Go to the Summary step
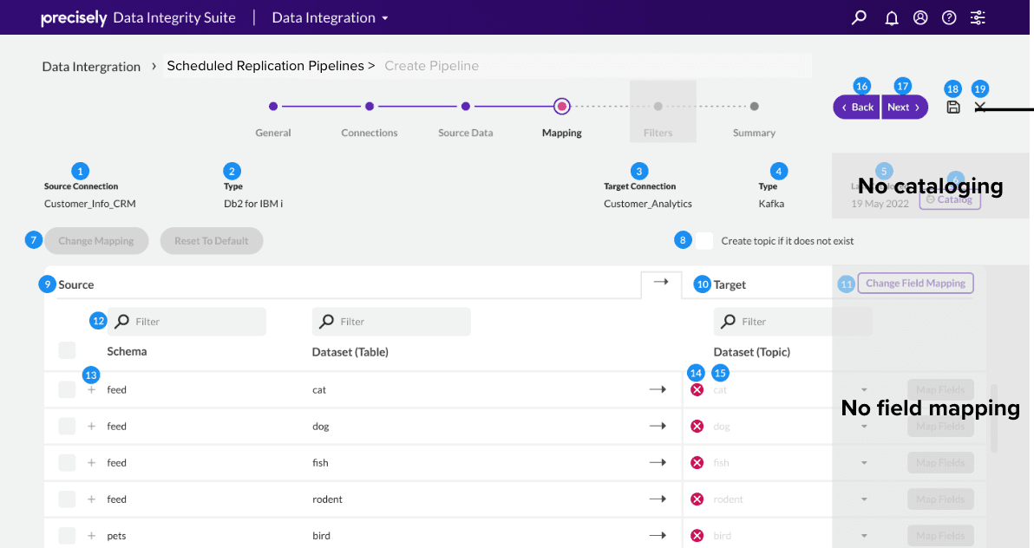 click(755, 106)
